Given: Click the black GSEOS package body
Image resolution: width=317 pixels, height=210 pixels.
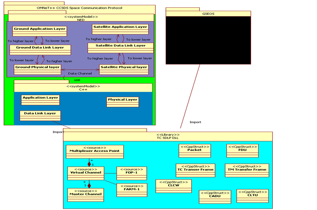Looking at the screenshot, I should pyautogui.click(x=208, y=40).
